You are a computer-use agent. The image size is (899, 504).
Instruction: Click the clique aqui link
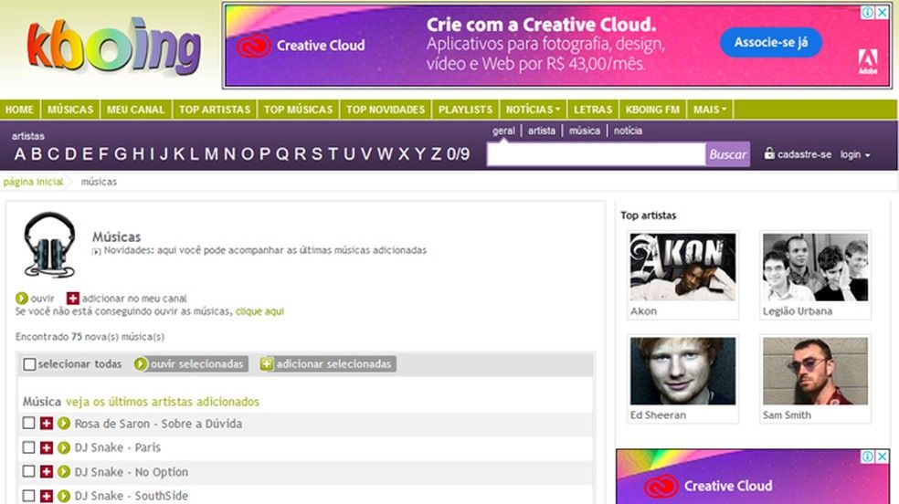click(259, 311)
